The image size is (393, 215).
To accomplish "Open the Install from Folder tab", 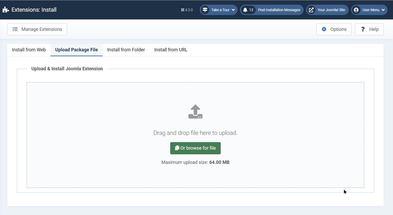I will [x=126, y=50].
